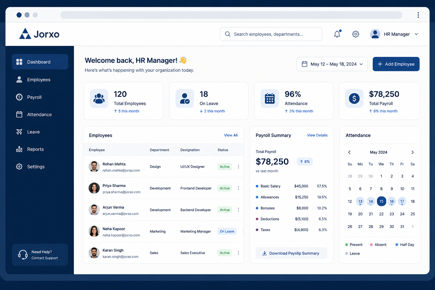Click the Total Payroll dollar icon

tap(354, 98)
